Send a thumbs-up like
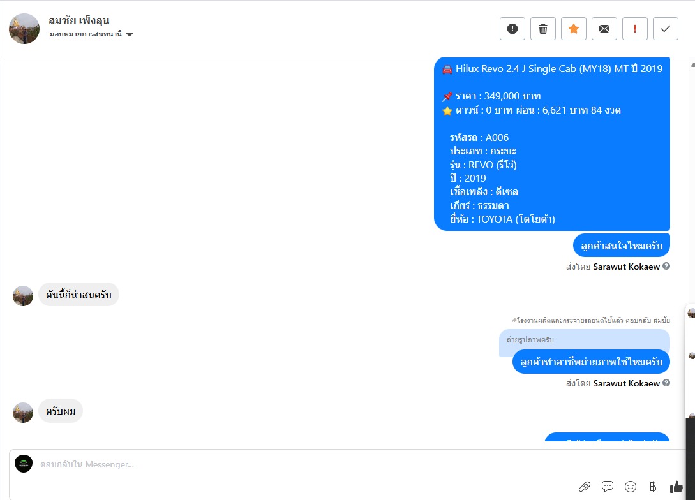This screenshot has width=695, height=500. (x=676, y=487)
